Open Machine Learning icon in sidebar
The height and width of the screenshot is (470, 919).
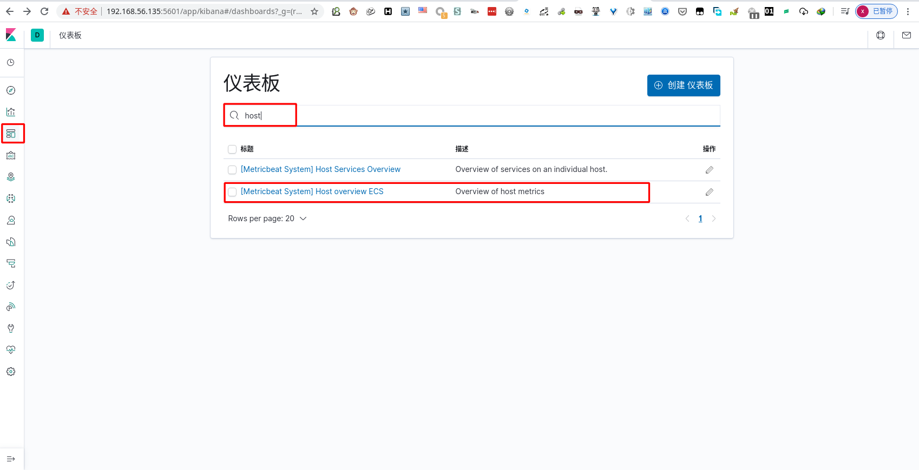[x=11, y=198]
